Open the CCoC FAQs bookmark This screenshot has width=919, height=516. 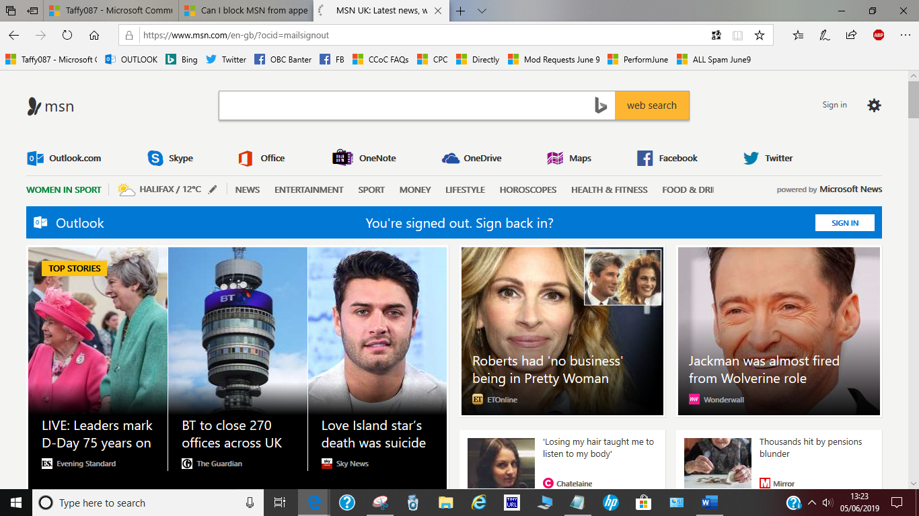coord(380,59)
